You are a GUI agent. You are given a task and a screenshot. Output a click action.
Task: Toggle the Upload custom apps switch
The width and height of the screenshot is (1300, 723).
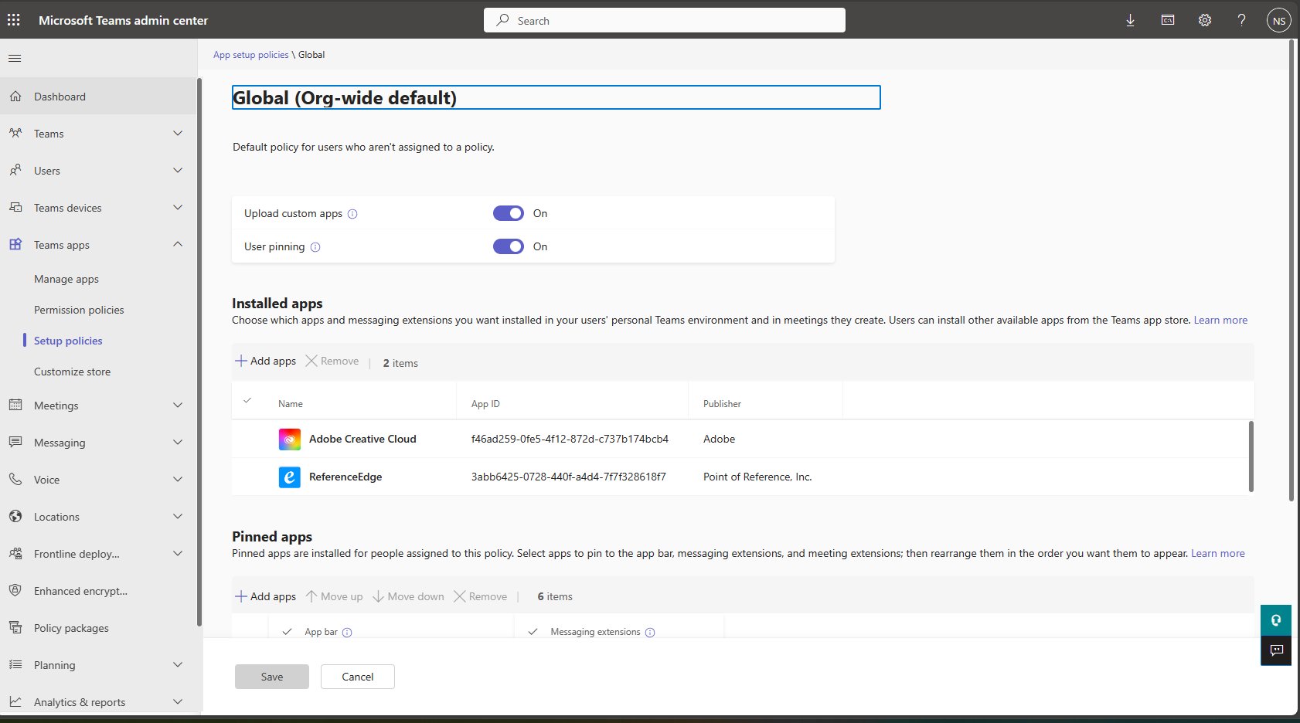point(508,213)
